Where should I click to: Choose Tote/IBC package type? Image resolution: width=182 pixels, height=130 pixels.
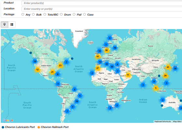click(45, 14)
